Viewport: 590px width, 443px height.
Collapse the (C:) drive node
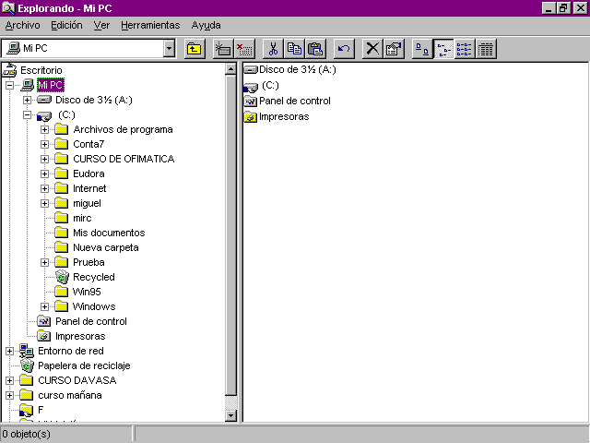[x=27, y=114]
